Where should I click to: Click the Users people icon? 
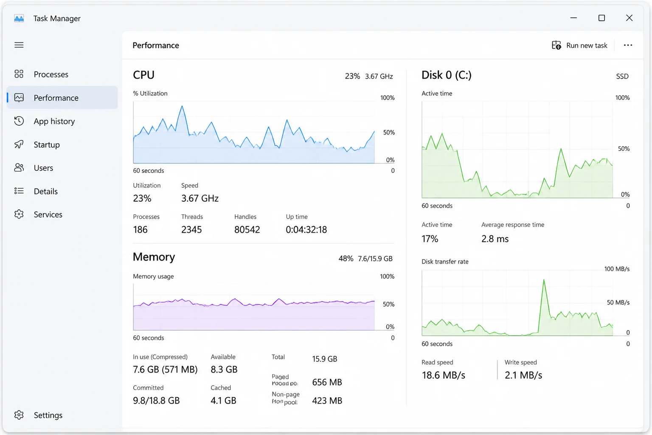[19, 167]
